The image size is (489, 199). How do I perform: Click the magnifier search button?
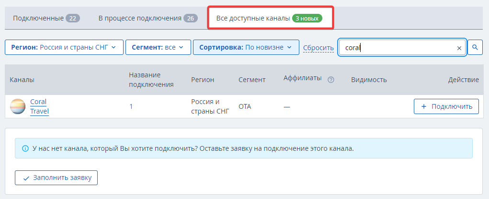[475, 47]
